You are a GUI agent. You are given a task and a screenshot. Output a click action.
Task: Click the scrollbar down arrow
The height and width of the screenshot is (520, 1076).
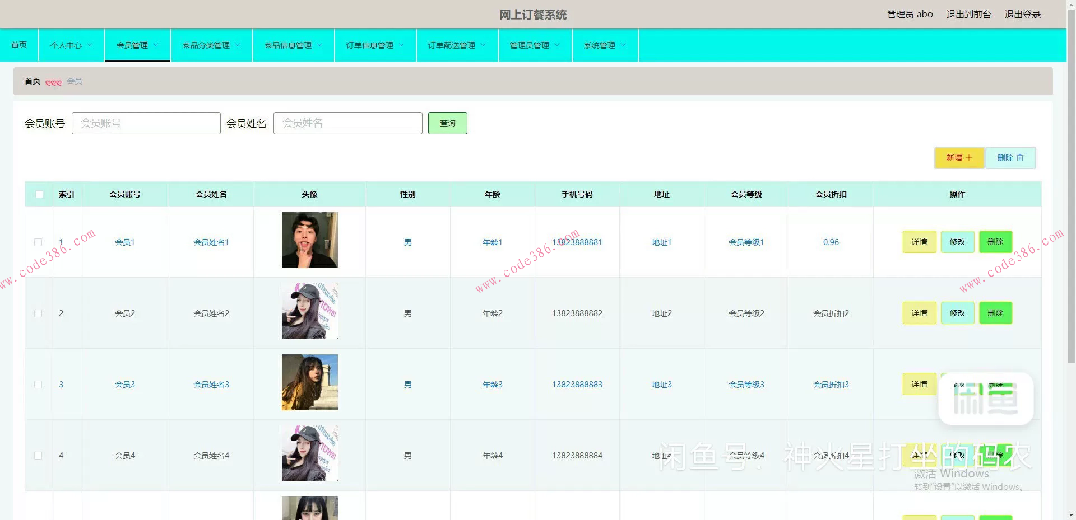(1071, 515)
